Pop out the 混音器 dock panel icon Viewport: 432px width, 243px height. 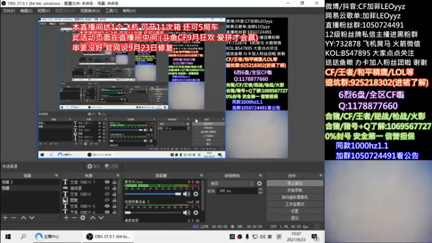(201, 175)
